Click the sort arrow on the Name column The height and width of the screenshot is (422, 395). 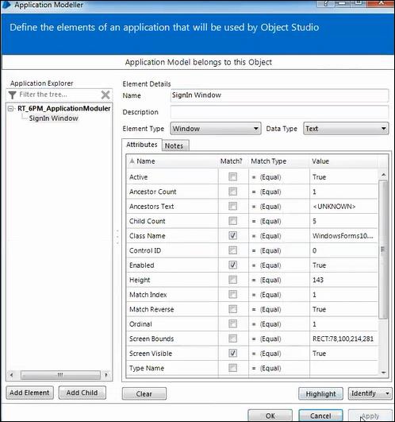click(x=132, y=161)
